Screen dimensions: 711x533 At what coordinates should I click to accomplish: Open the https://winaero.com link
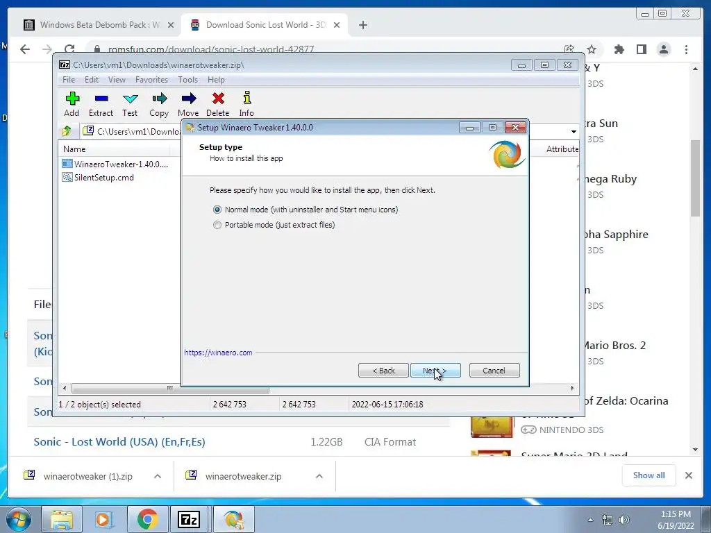(x=218, y=353)
